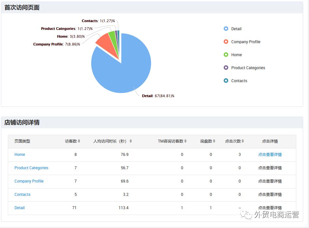Viewport: 309px width, 228px height.
Task: Toggle the Product Categories legend marker
Action: pos(226,68)
